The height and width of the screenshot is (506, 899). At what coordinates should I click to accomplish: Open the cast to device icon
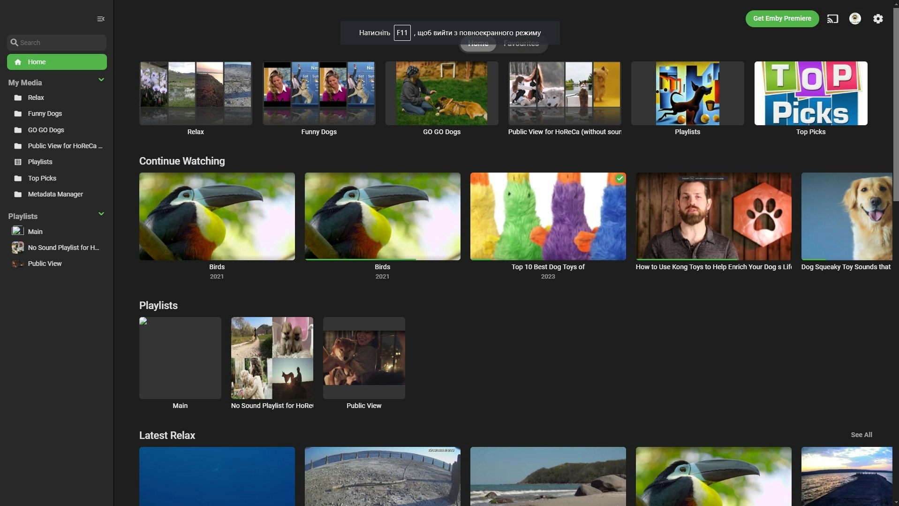tap(832, 19)
